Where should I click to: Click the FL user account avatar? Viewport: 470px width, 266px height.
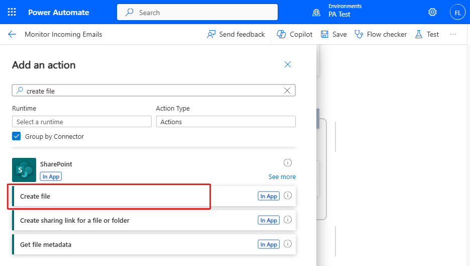pos(457,12)
